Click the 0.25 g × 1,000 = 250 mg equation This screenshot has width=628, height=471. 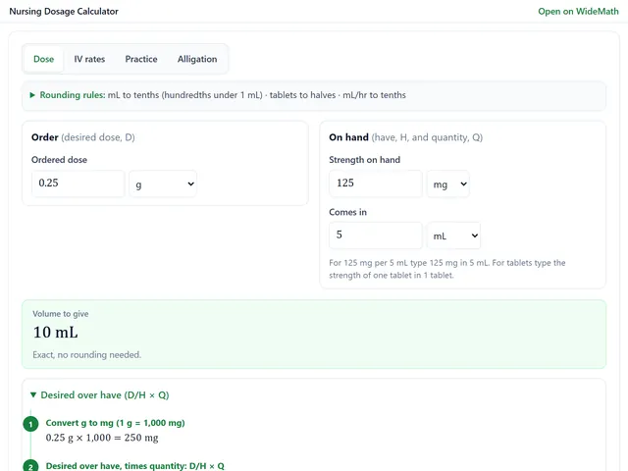tap(102, 438)
